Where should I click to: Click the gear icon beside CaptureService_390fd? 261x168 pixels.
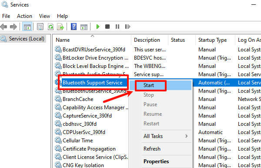[58, 115]
